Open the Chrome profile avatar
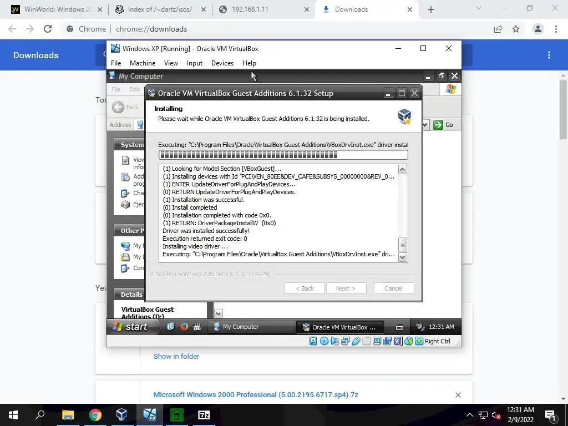The image size is (568, 426). [x=538, y=29]
